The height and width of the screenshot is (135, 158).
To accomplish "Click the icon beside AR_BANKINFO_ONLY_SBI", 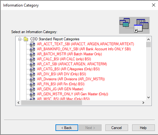I will [32, 49].
